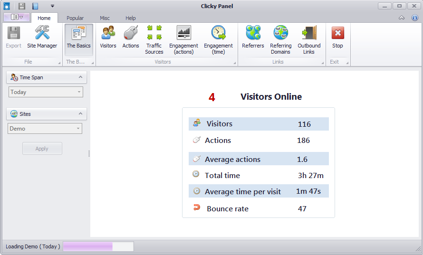
Task: Click the window resize grip
Action: pos(418,249)
